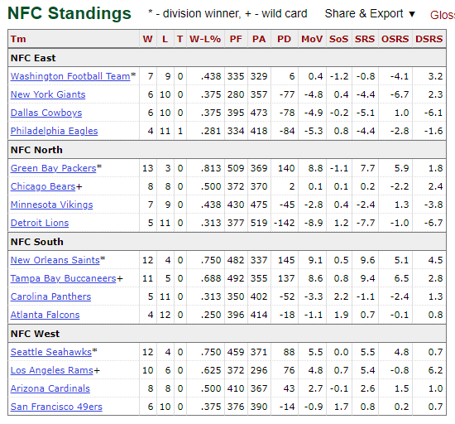Screen dimensions: 455x424
Task: Click Eagles' tie count of 1
Action: pyautogui.click(x=180, y=131)
